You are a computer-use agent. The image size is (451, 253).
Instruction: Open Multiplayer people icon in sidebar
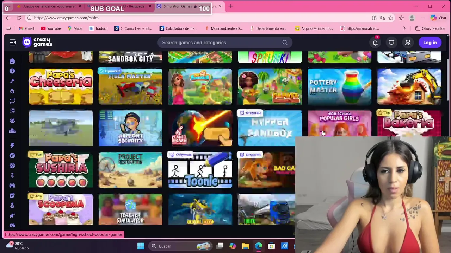coord(12,121)
